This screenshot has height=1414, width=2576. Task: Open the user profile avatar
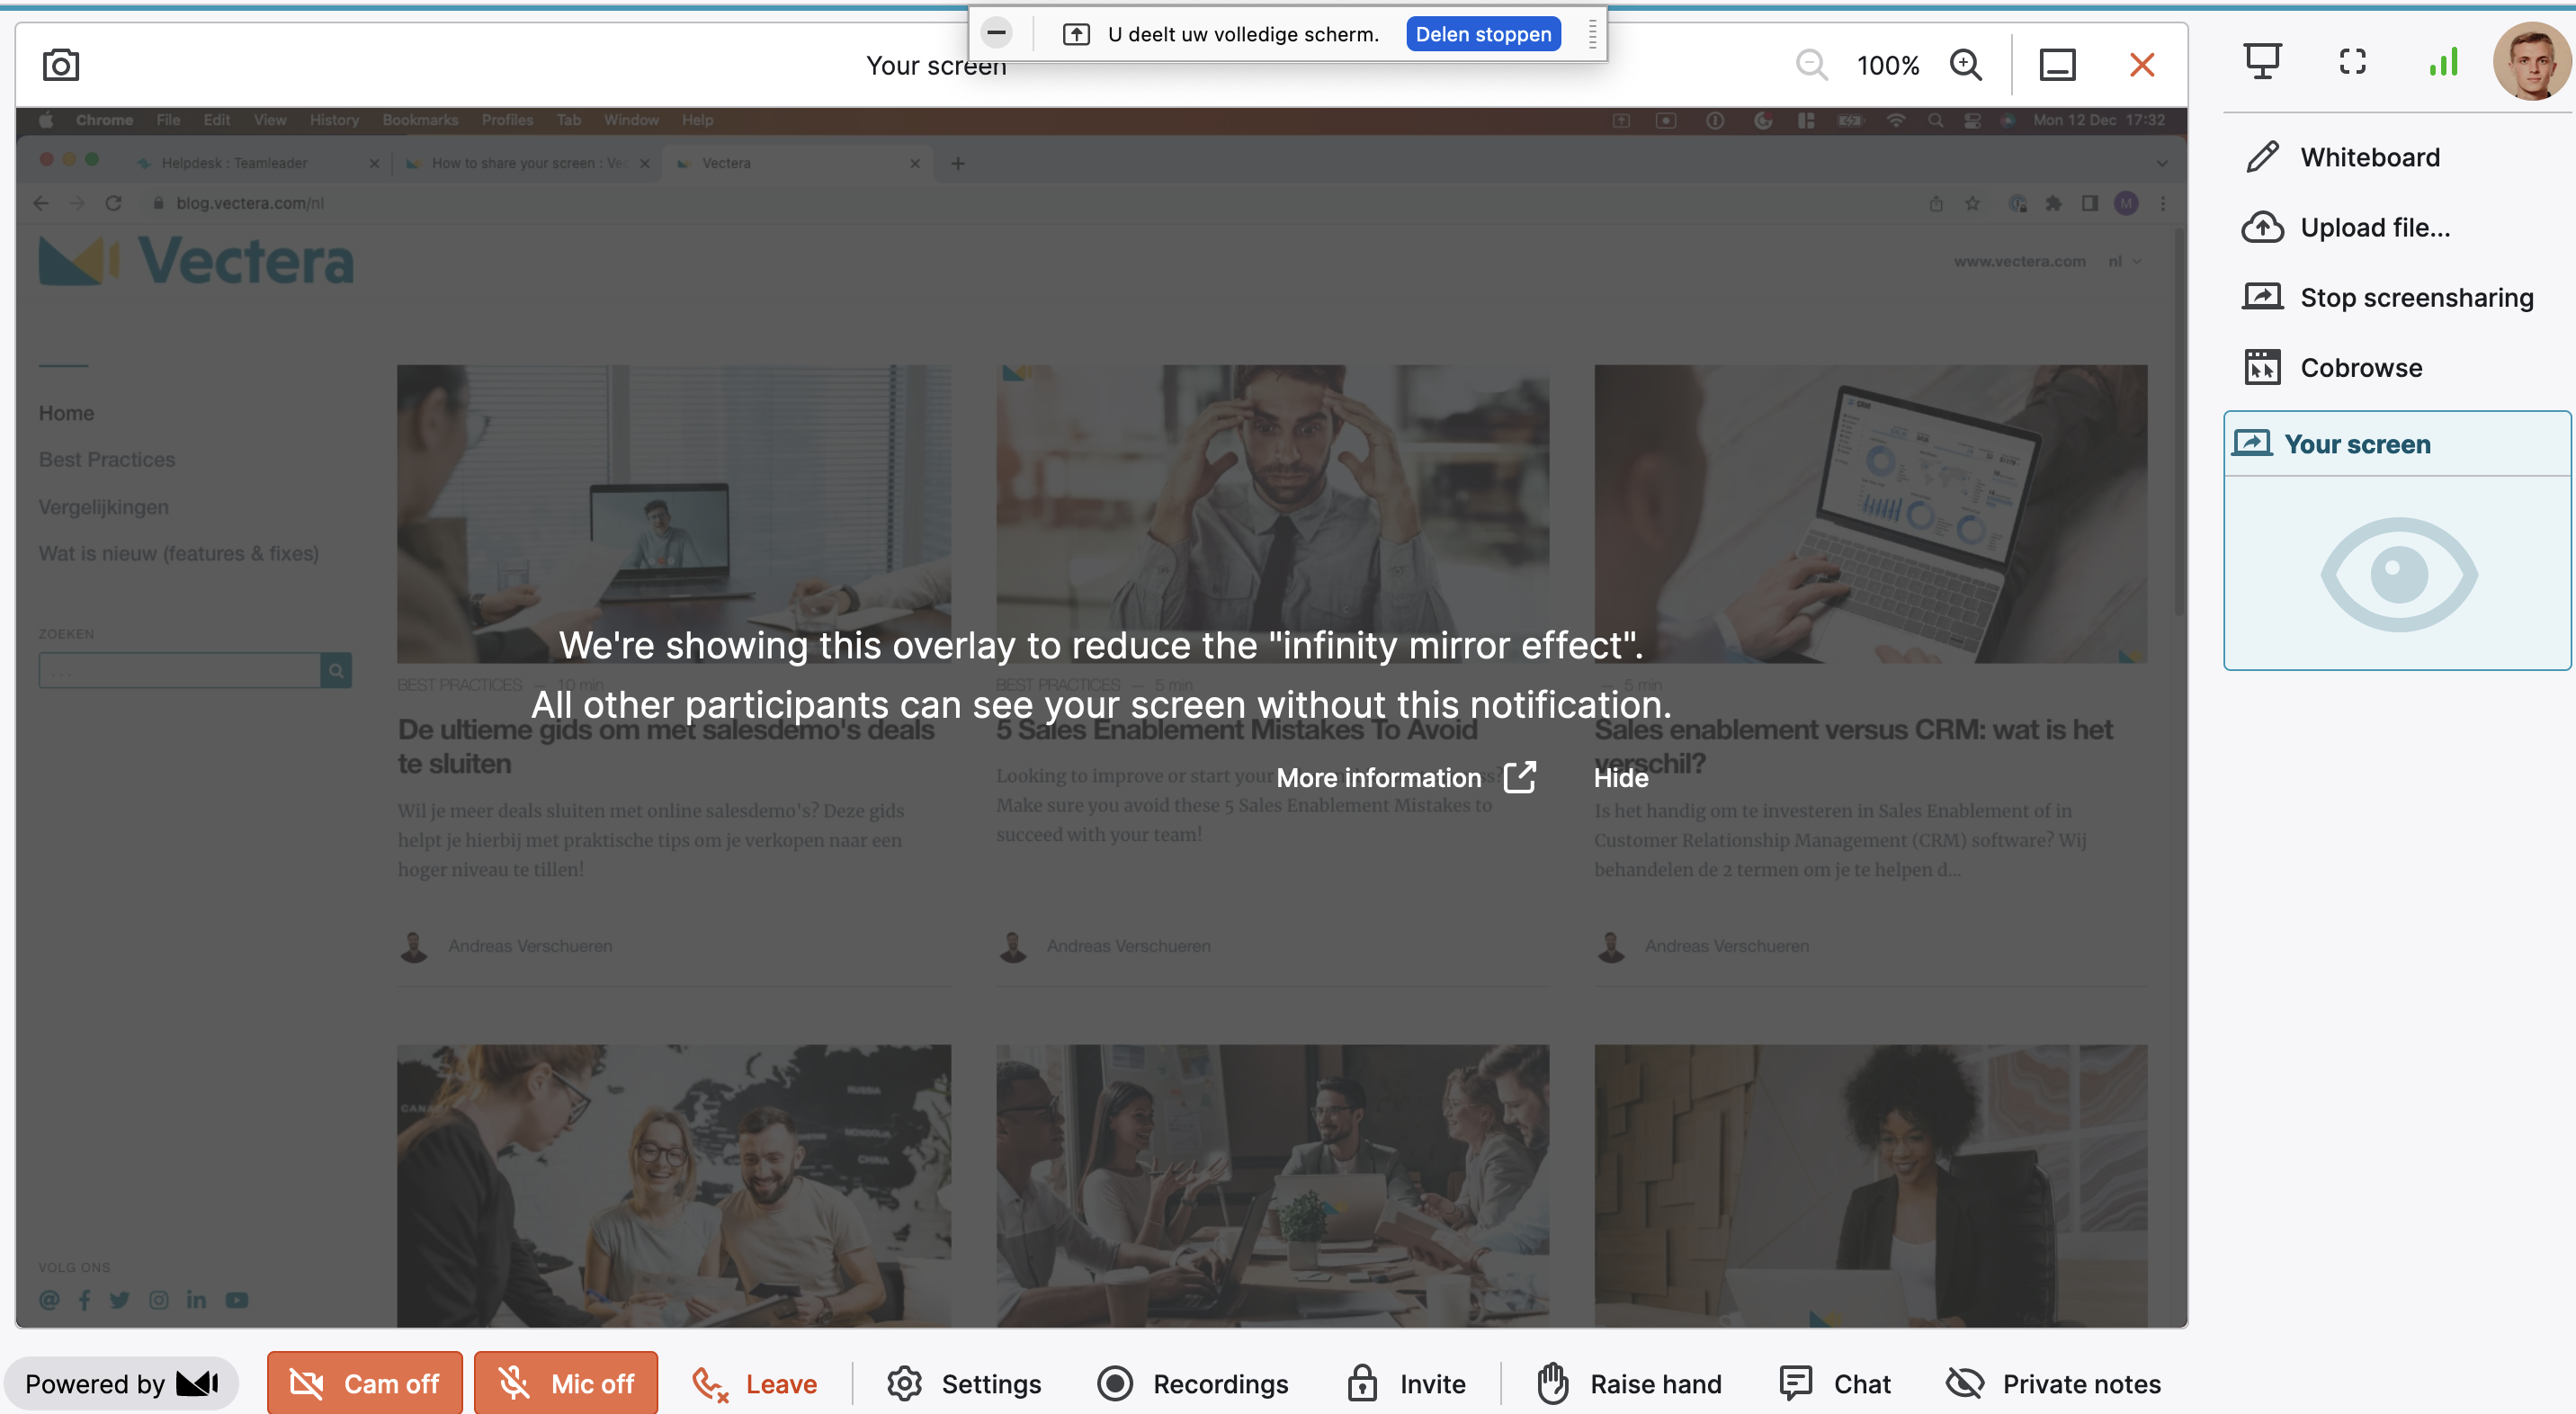click(2532, 61)
